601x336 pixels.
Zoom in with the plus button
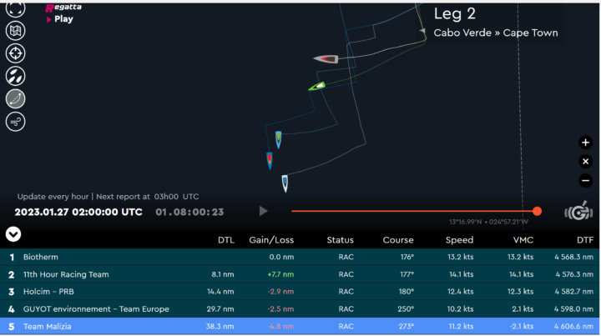(585, 143)
